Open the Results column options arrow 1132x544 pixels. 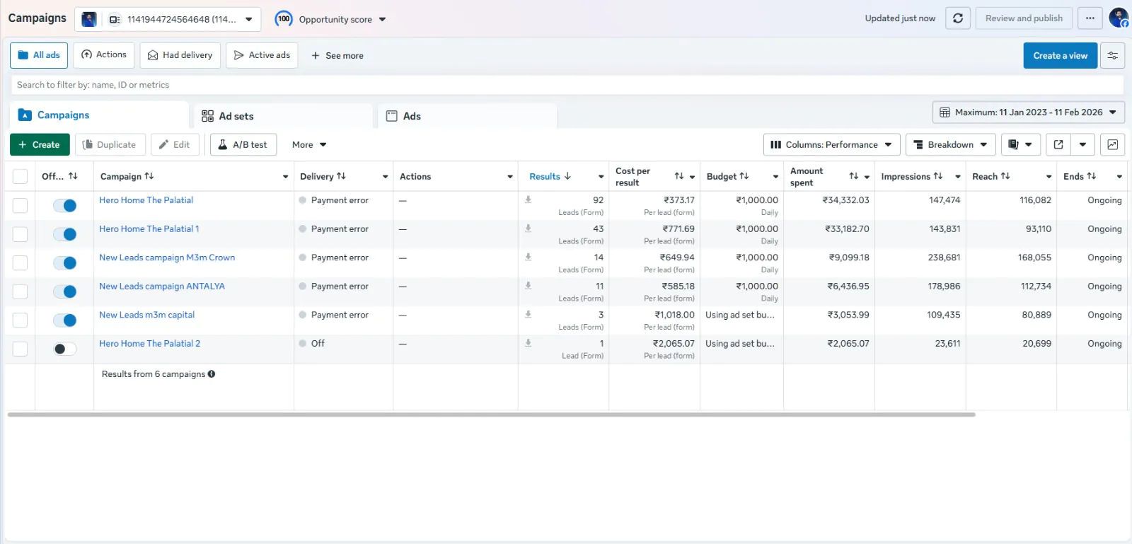coord(601,177)
